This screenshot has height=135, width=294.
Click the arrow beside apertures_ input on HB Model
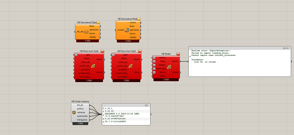154,69
